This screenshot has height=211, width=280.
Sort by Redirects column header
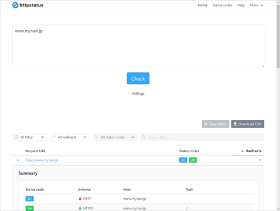click(251, 151)
